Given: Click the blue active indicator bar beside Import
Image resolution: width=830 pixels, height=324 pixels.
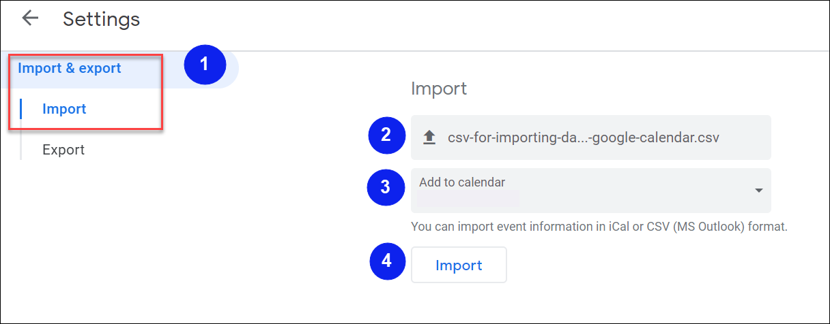Looking at the screenshot, I should point(21,109).
